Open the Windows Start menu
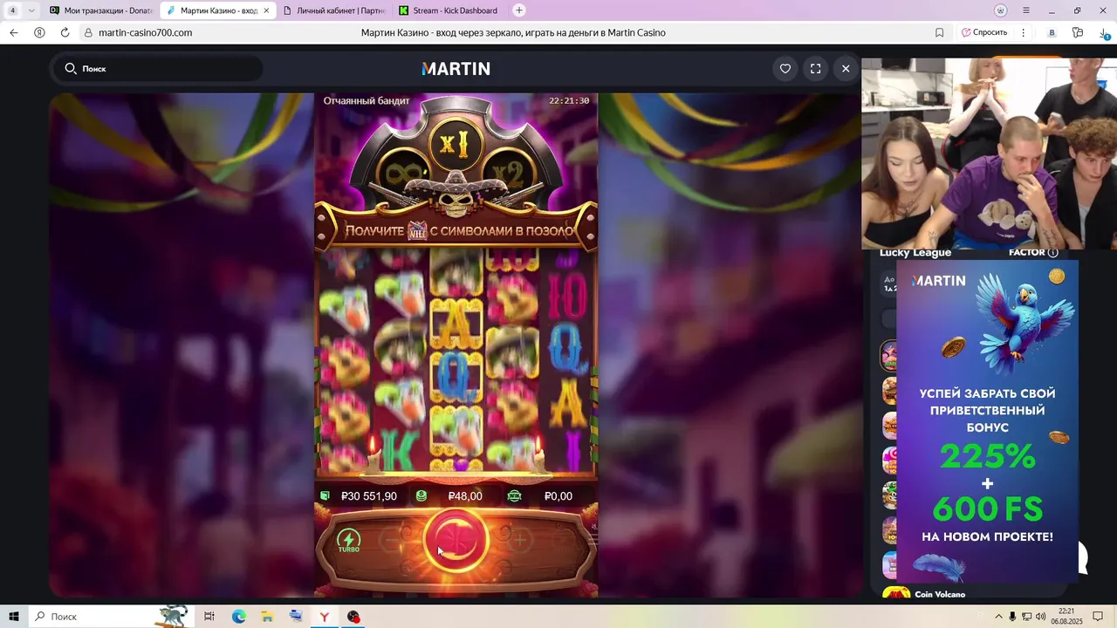 pyautogui.click(x=14, y=617)
